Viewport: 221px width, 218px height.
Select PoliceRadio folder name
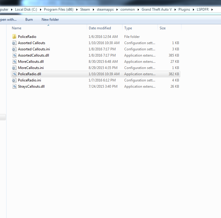tap(27, 37)
